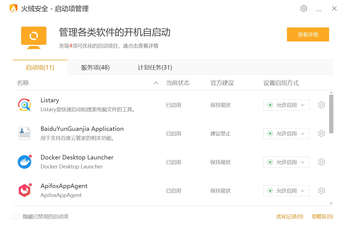Click the Docker Desktop whale icon
Image resolution: width=346 pixels, height=227 pixels.
tap(24, 162)
